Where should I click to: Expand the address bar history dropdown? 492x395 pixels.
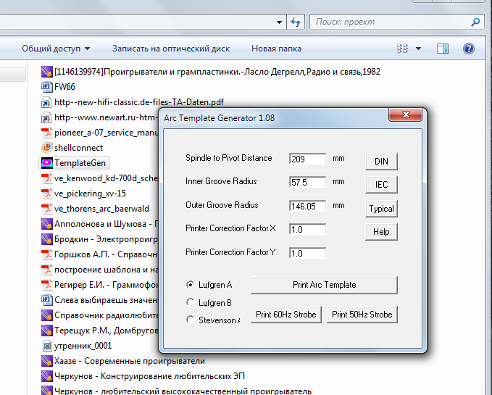[278, 22]
